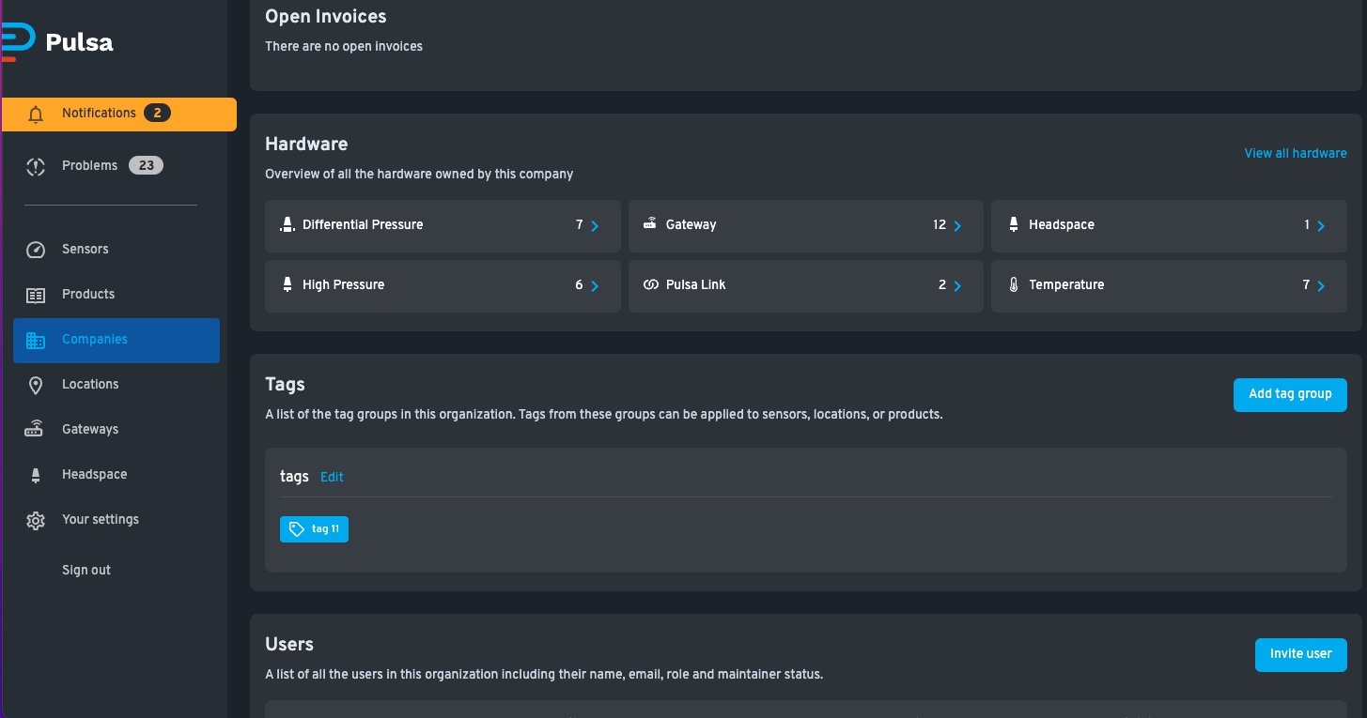Click the Headspace count 1

click(x=1307, y=224)
